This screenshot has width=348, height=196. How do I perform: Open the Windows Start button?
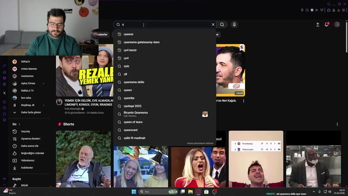tap(134, 192)
